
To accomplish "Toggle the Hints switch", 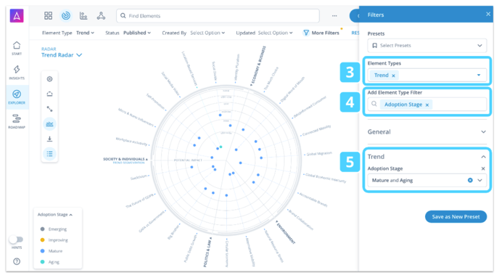I will (16, 239).
